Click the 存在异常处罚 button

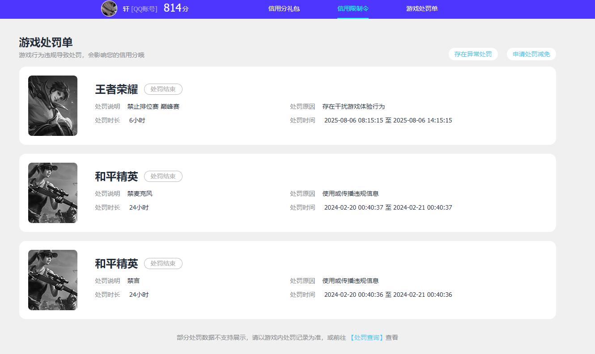[473, 54]
